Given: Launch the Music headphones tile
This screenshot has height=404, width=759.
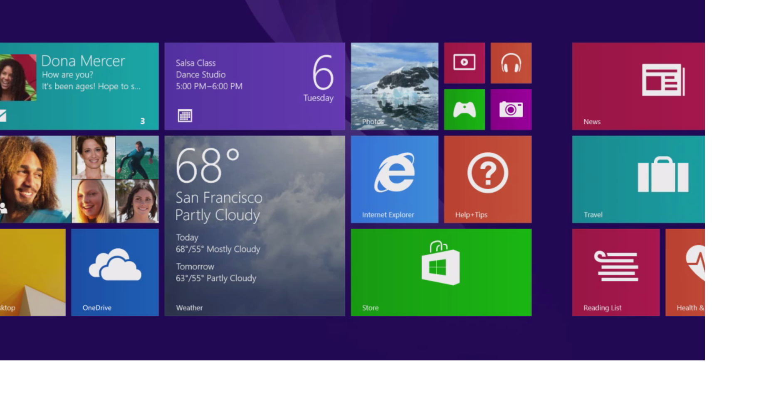Looking at the screenshot, I should click(511, 63).
